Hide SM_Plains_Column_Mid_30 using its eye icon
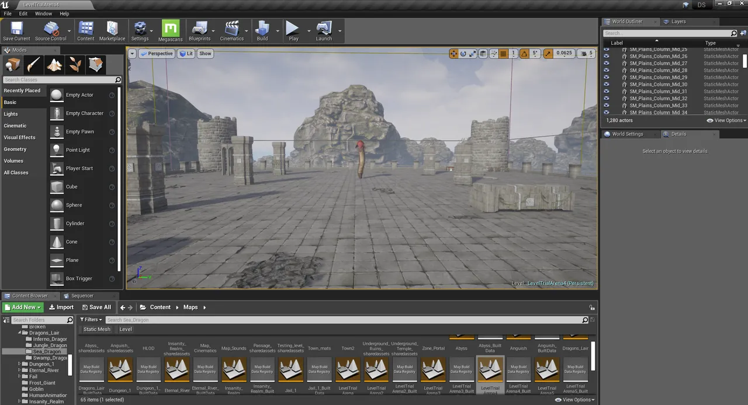This screenshot has height=405, width=748. coord(606,85)
